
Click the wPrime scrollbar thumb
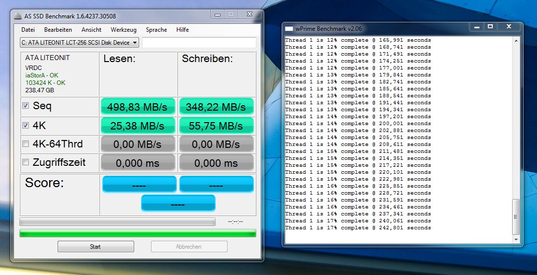click(516, 217)
